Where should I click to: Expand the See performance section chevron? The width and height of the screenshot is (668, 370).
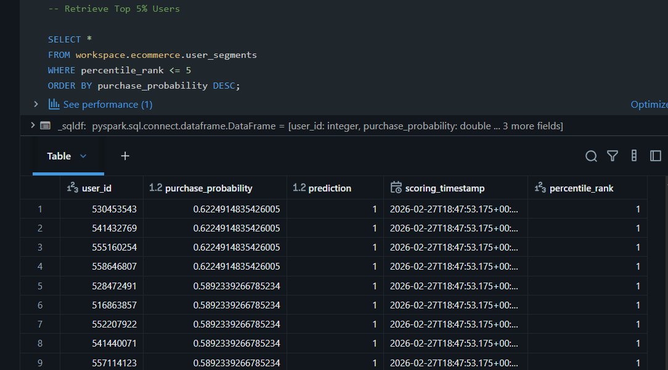coord(36,104)
